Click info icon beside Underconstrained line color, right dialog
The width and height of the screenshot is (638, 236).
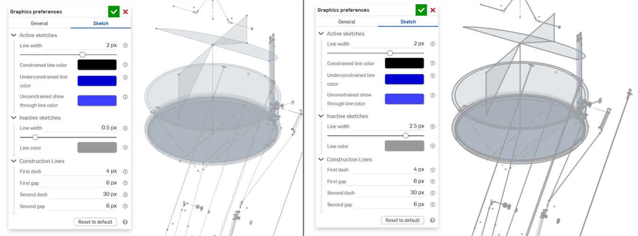(x=433, y=76)
